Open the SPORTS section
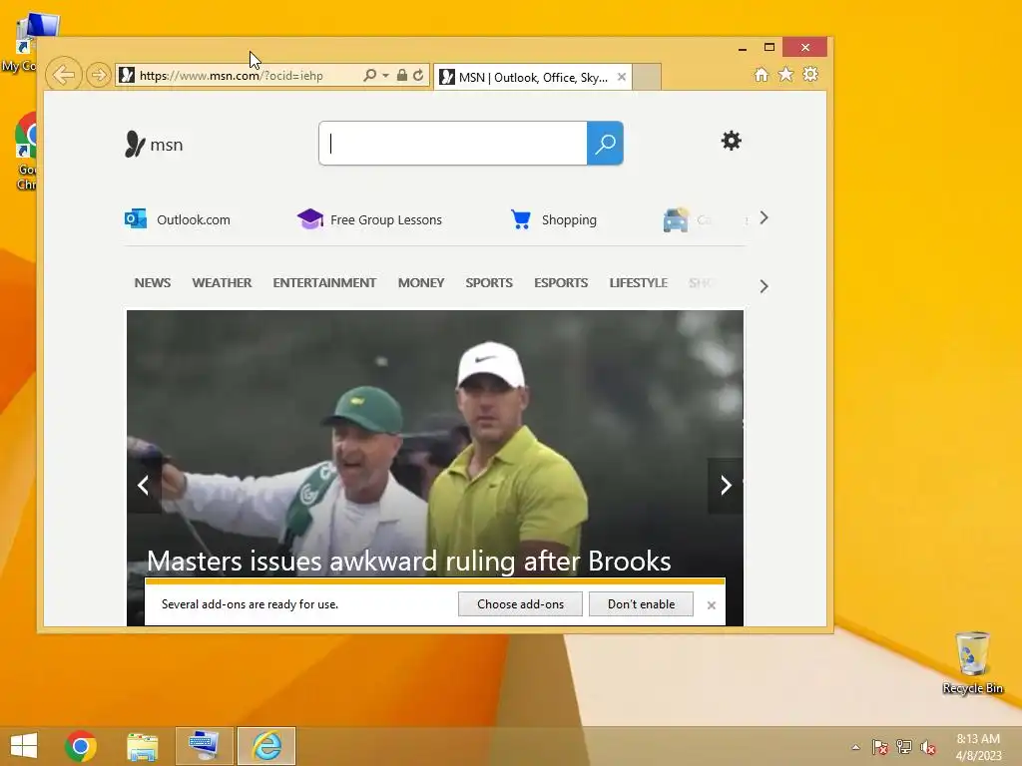1022x766 pixels. point(489,282)
